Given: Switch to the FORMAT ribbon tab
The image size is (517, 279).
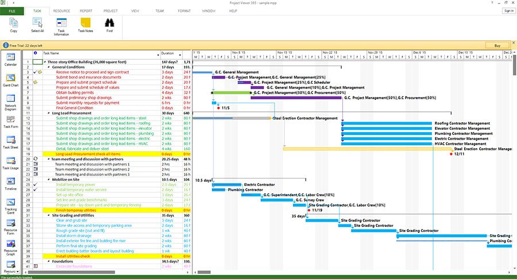Looking at the screenshot, I should [184, 11].
